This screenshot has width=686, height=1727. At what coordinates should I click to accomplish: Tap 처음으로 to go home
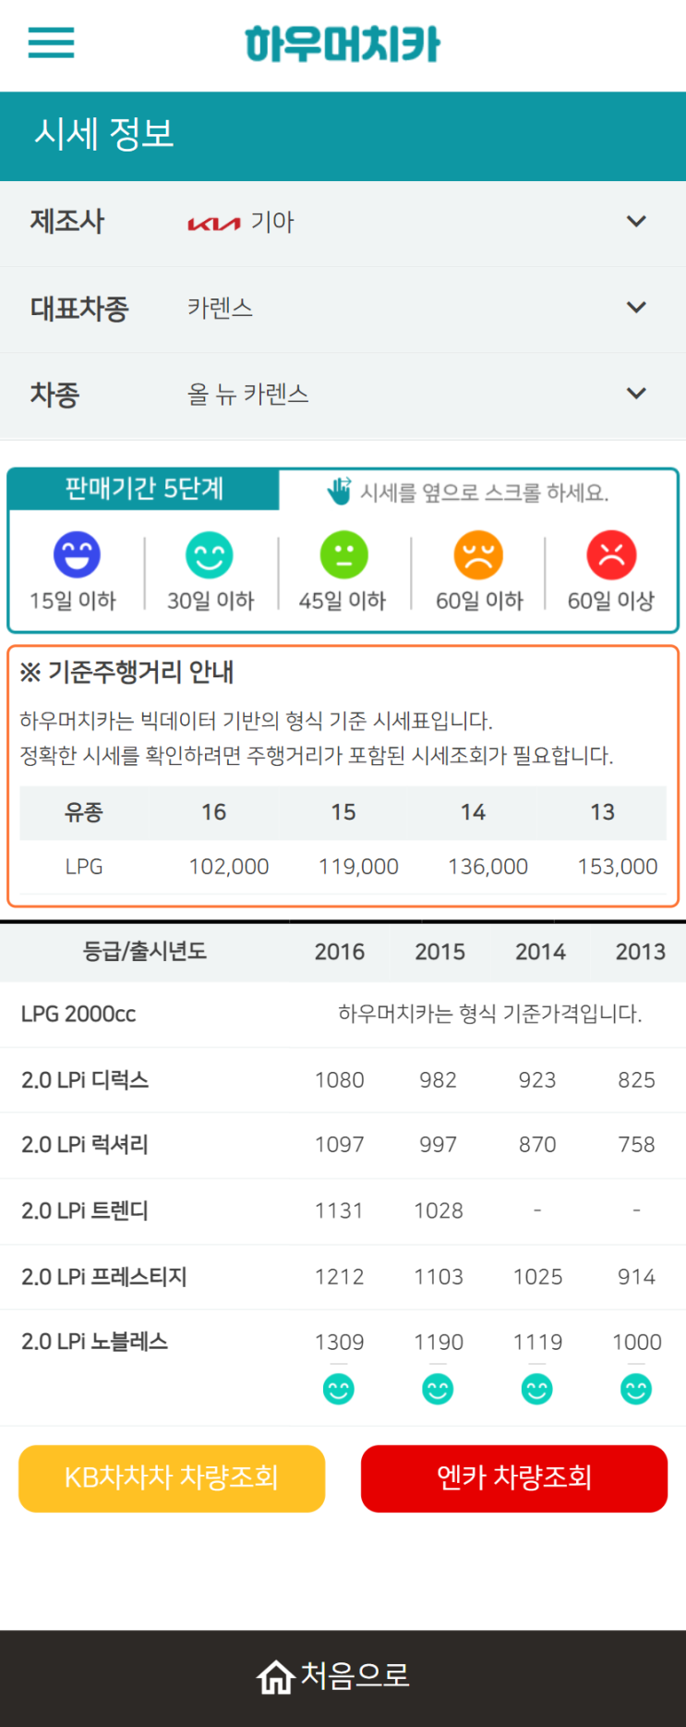(x=355, y=1675)
